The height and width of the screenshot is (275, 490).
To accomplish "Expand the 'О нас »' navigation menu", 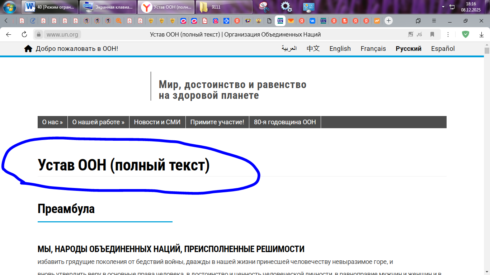I will (x=52, y=122).
